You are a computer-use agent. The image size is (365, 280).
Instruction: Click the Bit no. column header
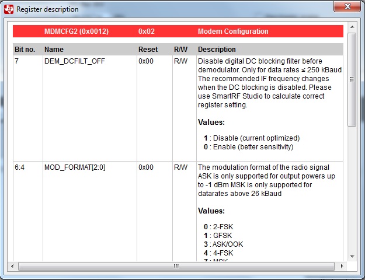[25, 50]
